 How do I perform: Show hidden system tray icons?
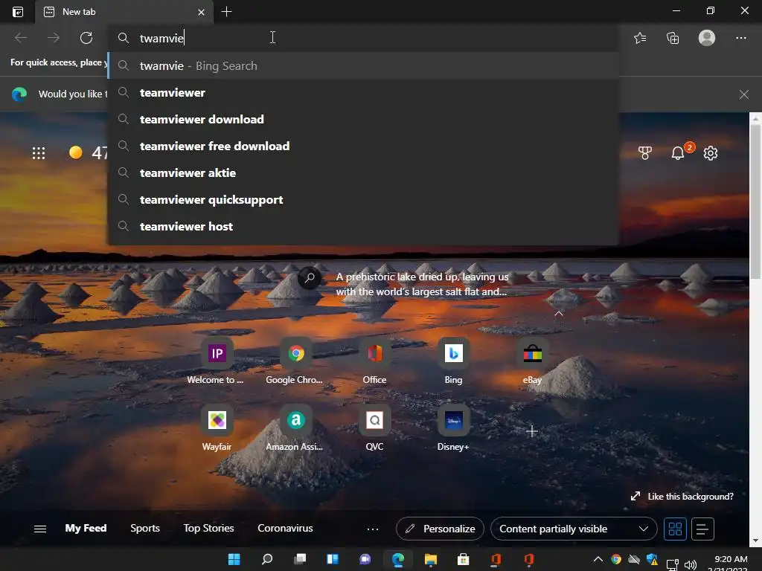pos(598,559)
